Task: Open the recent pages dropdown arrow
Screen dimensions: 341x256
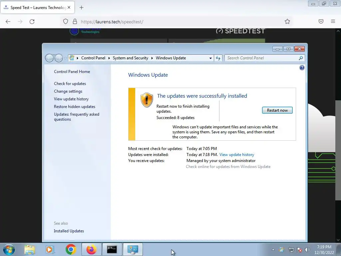Action: click(x=65, y=58)
